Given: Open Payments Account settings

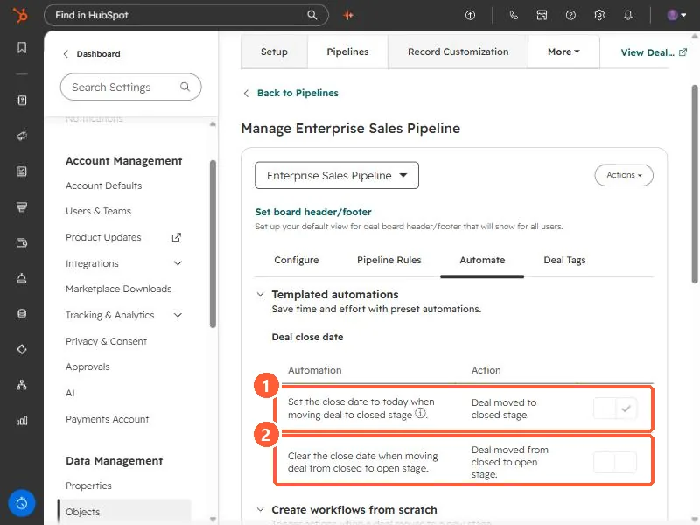Looking at the screenshot, I should coord(107,419).
